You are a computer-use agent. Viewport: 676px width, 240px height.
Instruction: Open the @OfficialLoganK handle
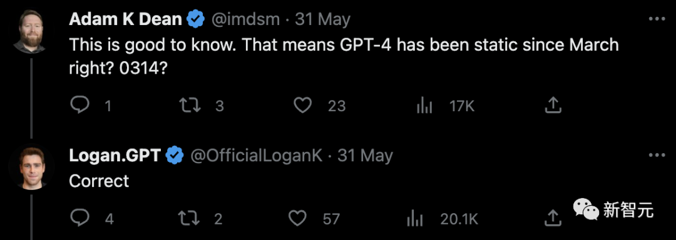click(256, 156)
